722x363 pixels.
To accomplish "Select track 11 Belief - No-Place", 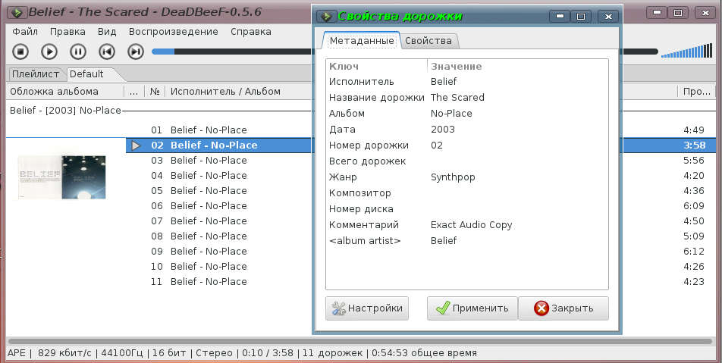I will click(218, 282).
